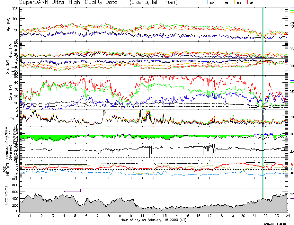Image resolution: width=294 pixels, height=225 pixels.
Task: Select the 10% legend entry
Action: click(239, 3)
